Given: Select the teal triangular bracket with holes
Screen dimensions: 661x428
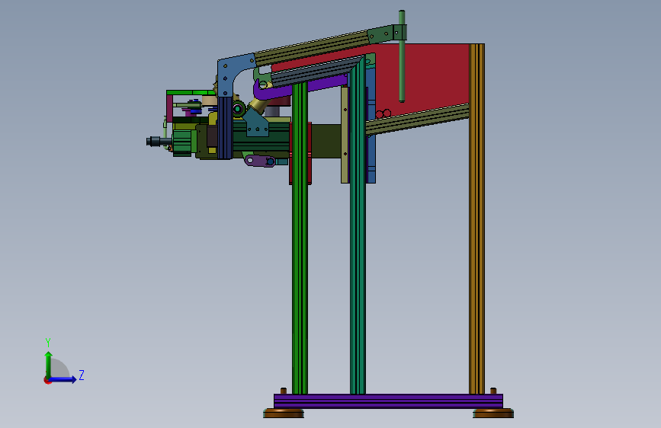Looking at the screenshot, I should coord(256,123).
